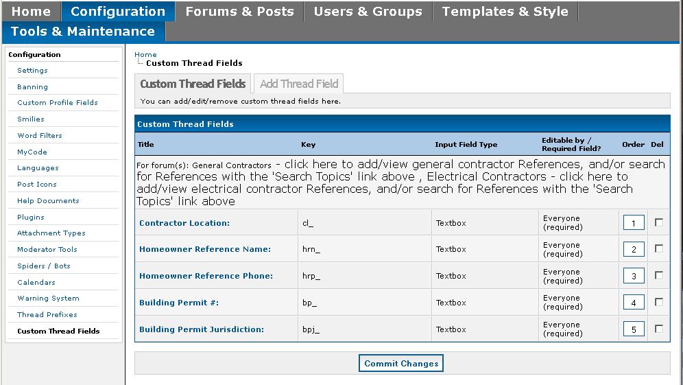The image size is (683, 385).
Task: Open Homeowner Reference Name field settings
Action: (205, 249)
